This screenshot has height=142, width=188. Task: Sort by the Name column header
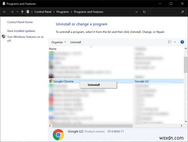tap(52, 49)
